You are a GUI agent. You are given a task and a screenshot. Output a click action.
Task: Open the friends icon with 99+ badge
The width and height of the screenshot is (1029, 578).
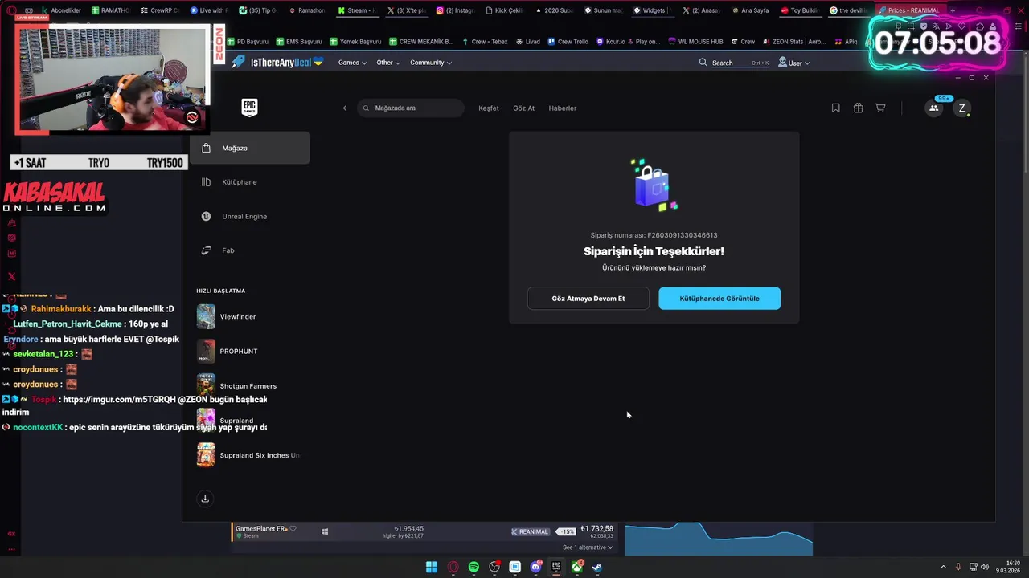coord(934,108)
